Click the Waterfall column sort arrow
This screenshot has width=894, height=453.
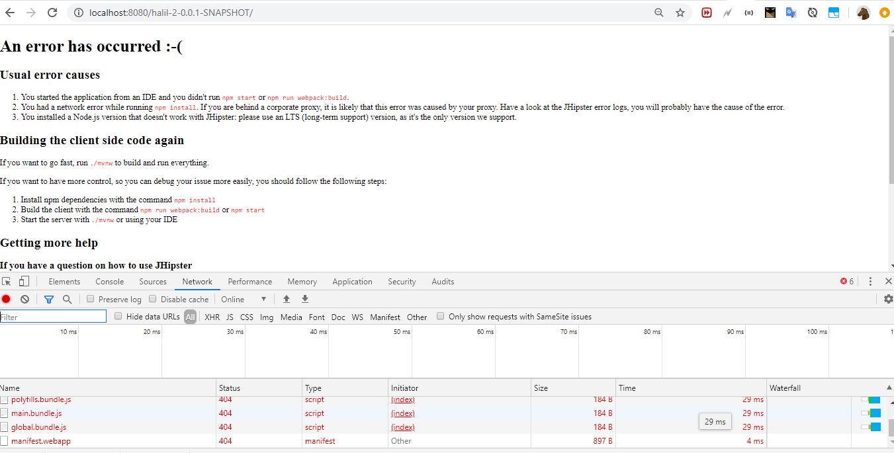pyautogui.click(x=889, y=388)
